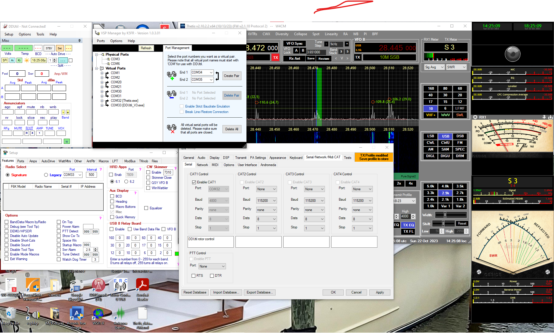Screen dimensions: 554x333
Task: Open the radio port COM33 dropdown in DDUtil Setup
Action: tap(72, 175)
